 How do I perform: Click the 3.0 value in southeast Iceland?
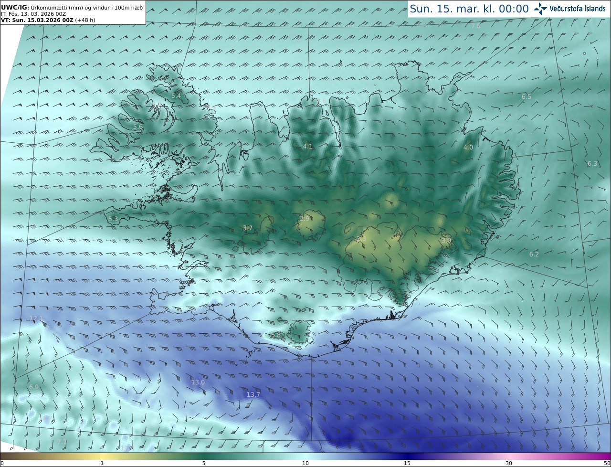click(x=446, y=241)
